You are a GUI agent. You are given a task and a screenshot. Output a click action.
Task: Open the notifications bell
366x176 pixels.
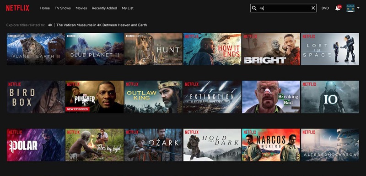tap(338, 8)
